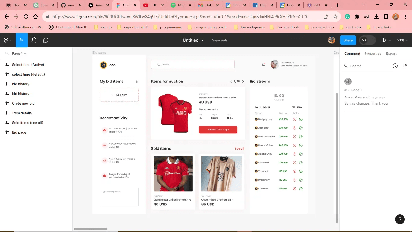Screen dimensions: 412x232
Task: Select the Move tool in Figma toolbar
Action: 22,40
